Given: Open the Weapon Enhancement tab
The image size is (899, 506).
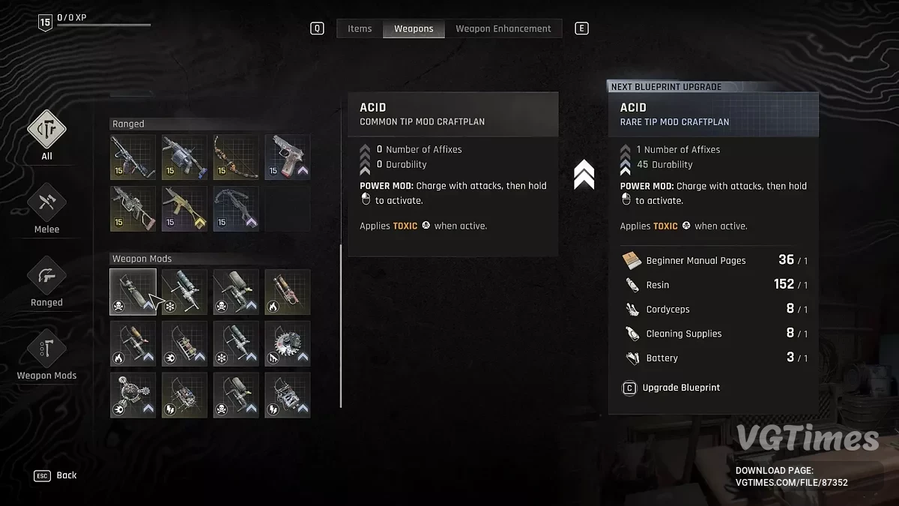Looking at the screenshot, I should (x=503, y=28).
